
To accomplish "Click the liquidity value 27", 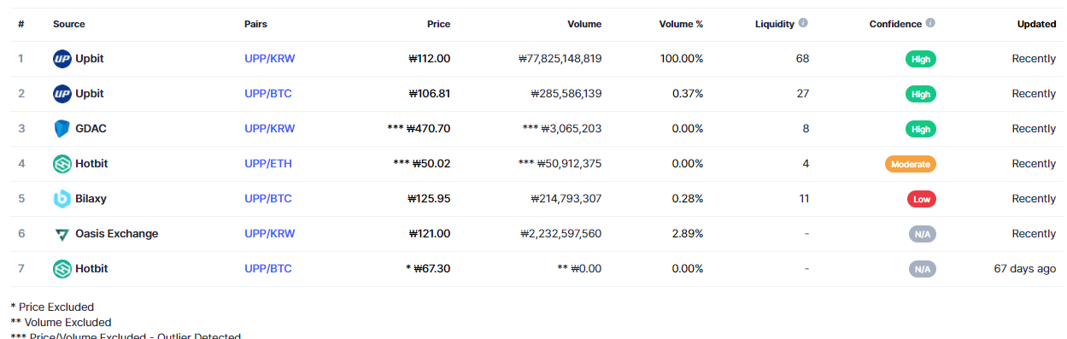I will 802,94.
